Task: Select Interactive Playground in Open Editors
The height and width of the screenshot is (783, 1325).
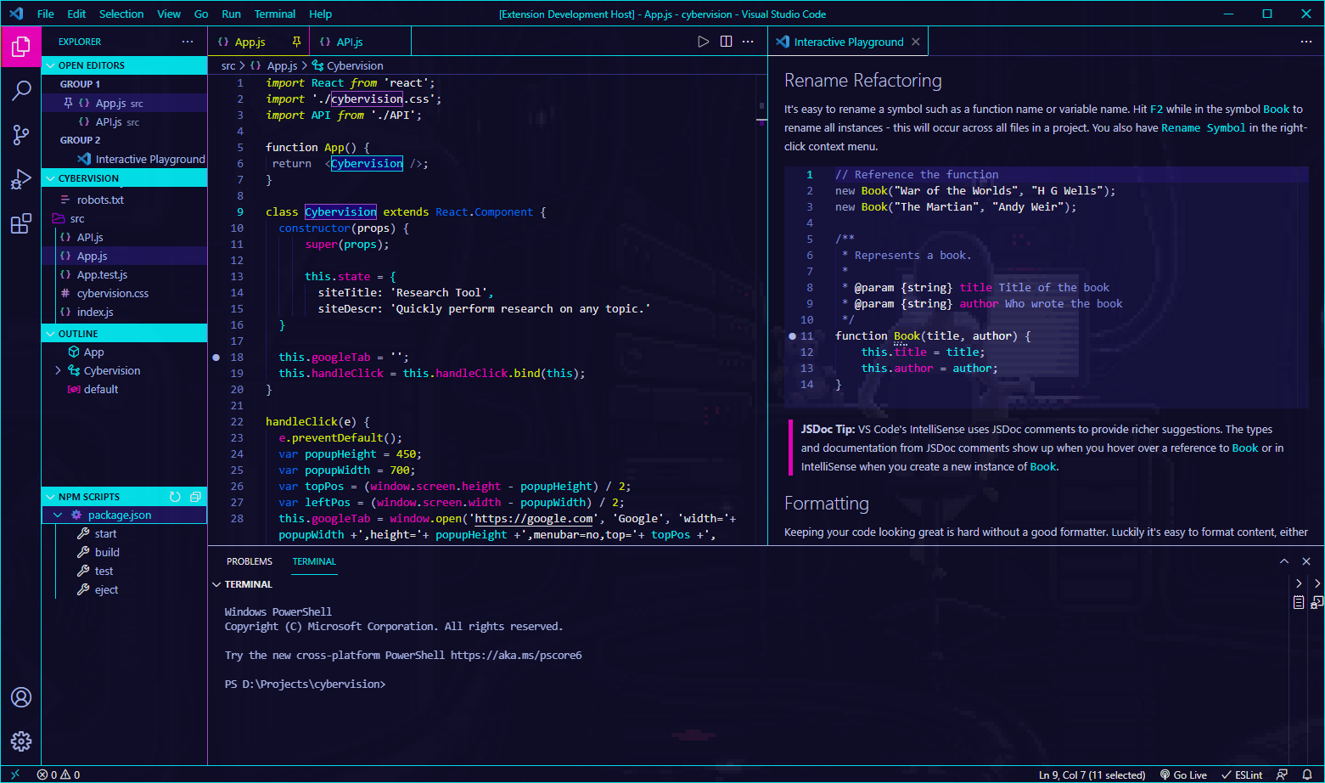Action: pos(149,159)
